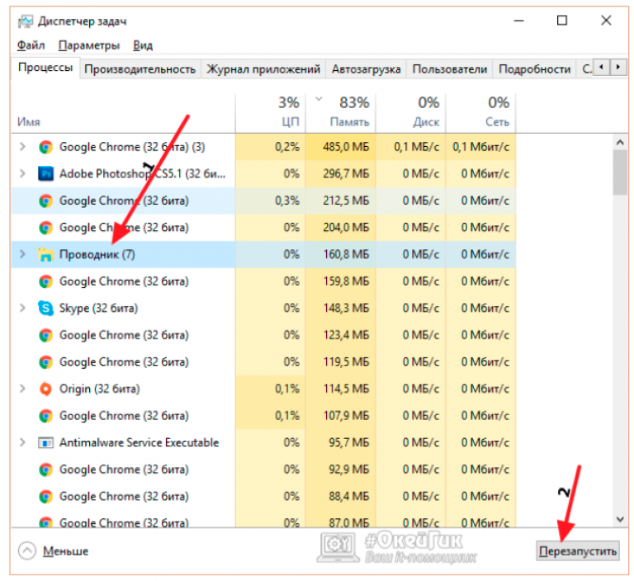Open the Файл menu
The image size is (634, 581).
click(x=31, y=45)
